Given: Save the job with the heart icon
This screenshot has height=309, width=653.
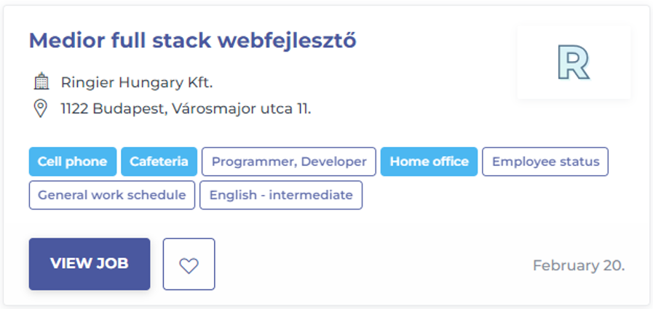Looking at the screenshot, I should [189, 264].
